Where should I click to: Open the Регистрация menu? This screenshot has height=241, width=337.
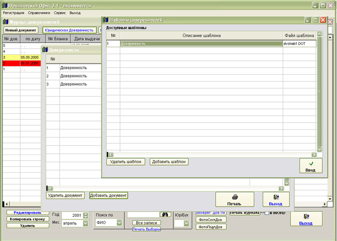point(13,13)
